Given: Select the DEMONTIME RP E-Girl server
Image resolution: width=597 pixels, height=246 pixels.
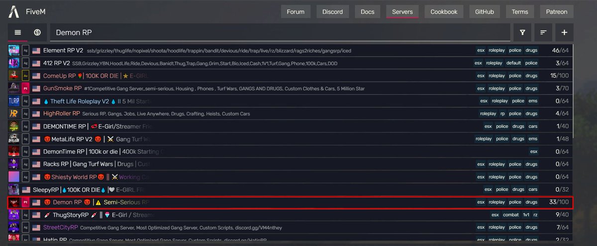Looking at the screenshot, I should pos(290,126).
